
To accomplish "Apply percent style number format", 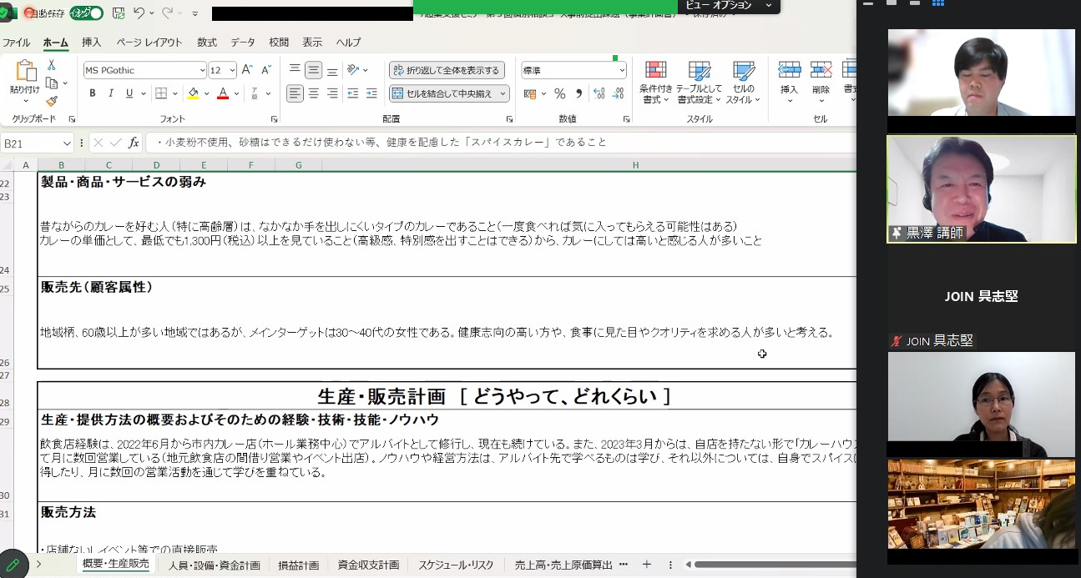I will pyautogui.click(x=559, y=93).
